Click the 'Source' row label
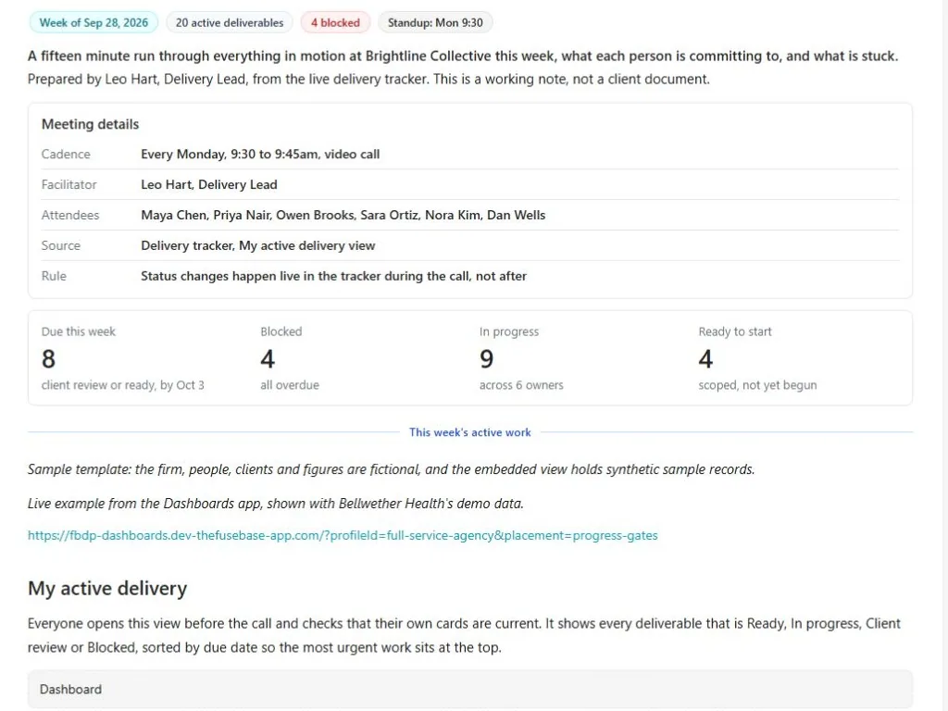The image size is (948, 711). tap(60, 245)
